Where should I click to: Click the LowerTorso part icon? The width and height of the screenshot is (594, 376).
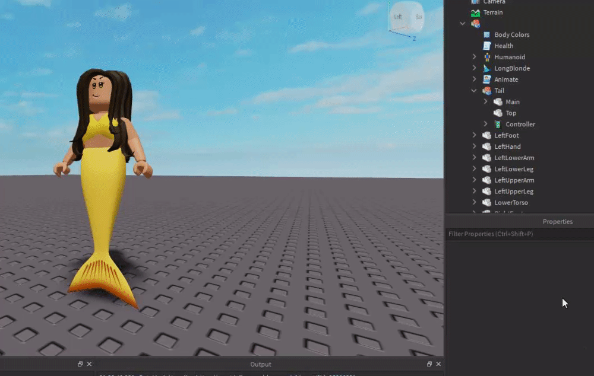pos(487,203)
